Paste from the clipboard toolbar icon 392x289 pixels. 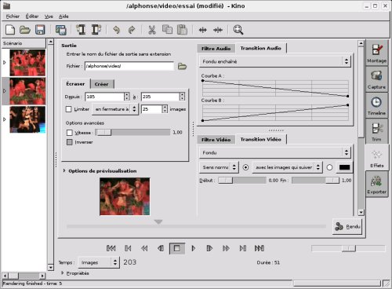(182, 30)
